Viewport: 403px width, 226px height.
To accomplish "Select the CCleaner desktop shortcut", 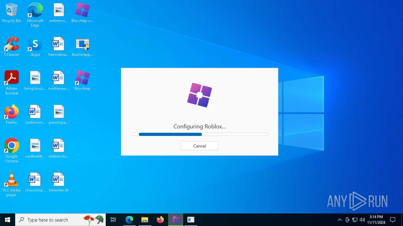I will [x=12, y=47].
